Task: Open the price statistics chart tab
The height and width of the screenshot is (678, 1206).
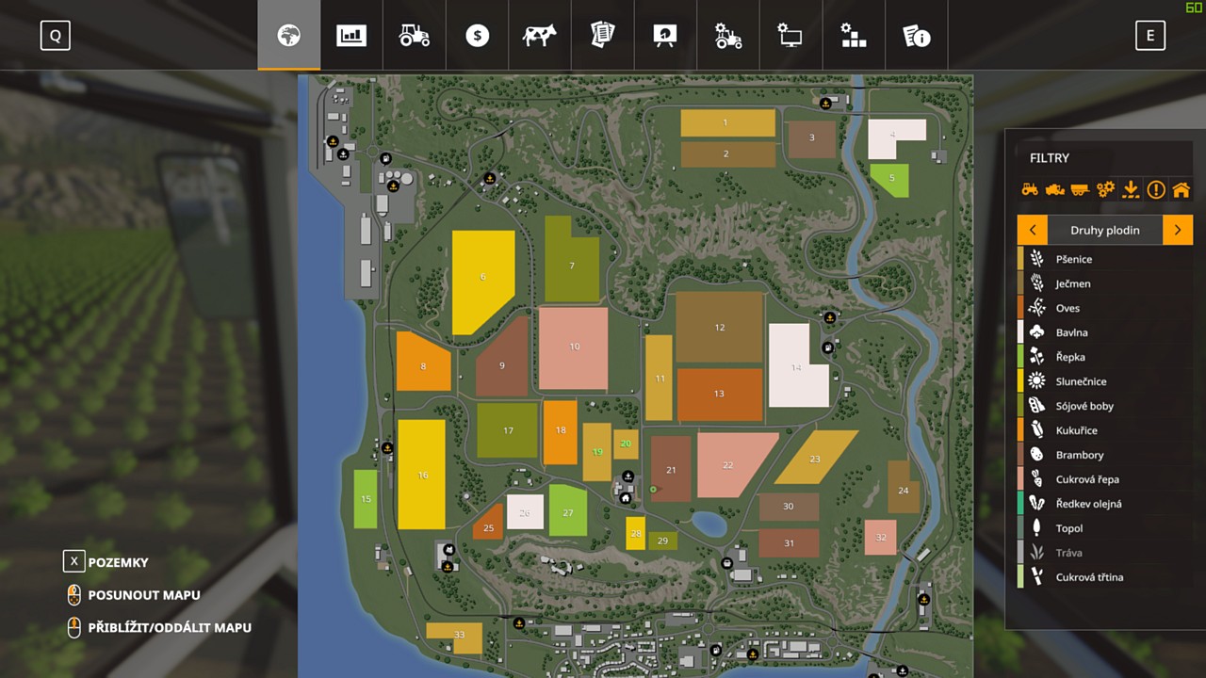Action: coord(351,36)
